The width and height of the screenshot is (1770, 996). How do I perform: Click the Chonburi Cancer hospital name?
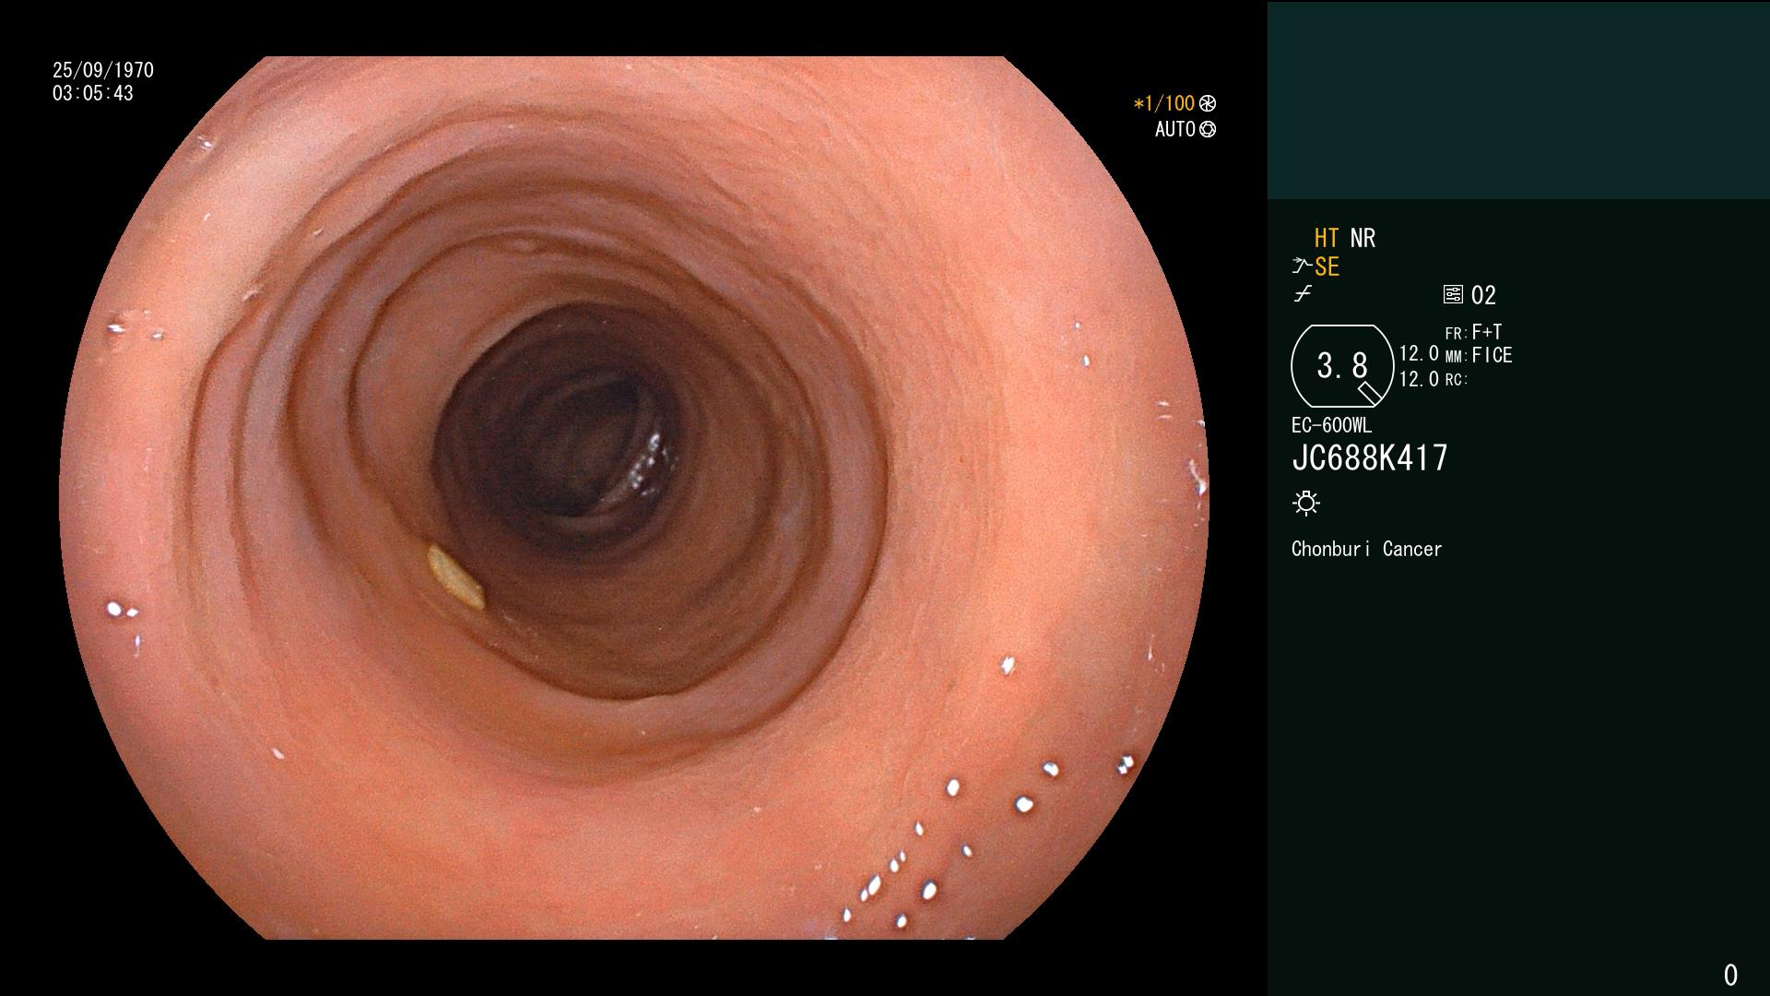click(x=1366, y=549)
